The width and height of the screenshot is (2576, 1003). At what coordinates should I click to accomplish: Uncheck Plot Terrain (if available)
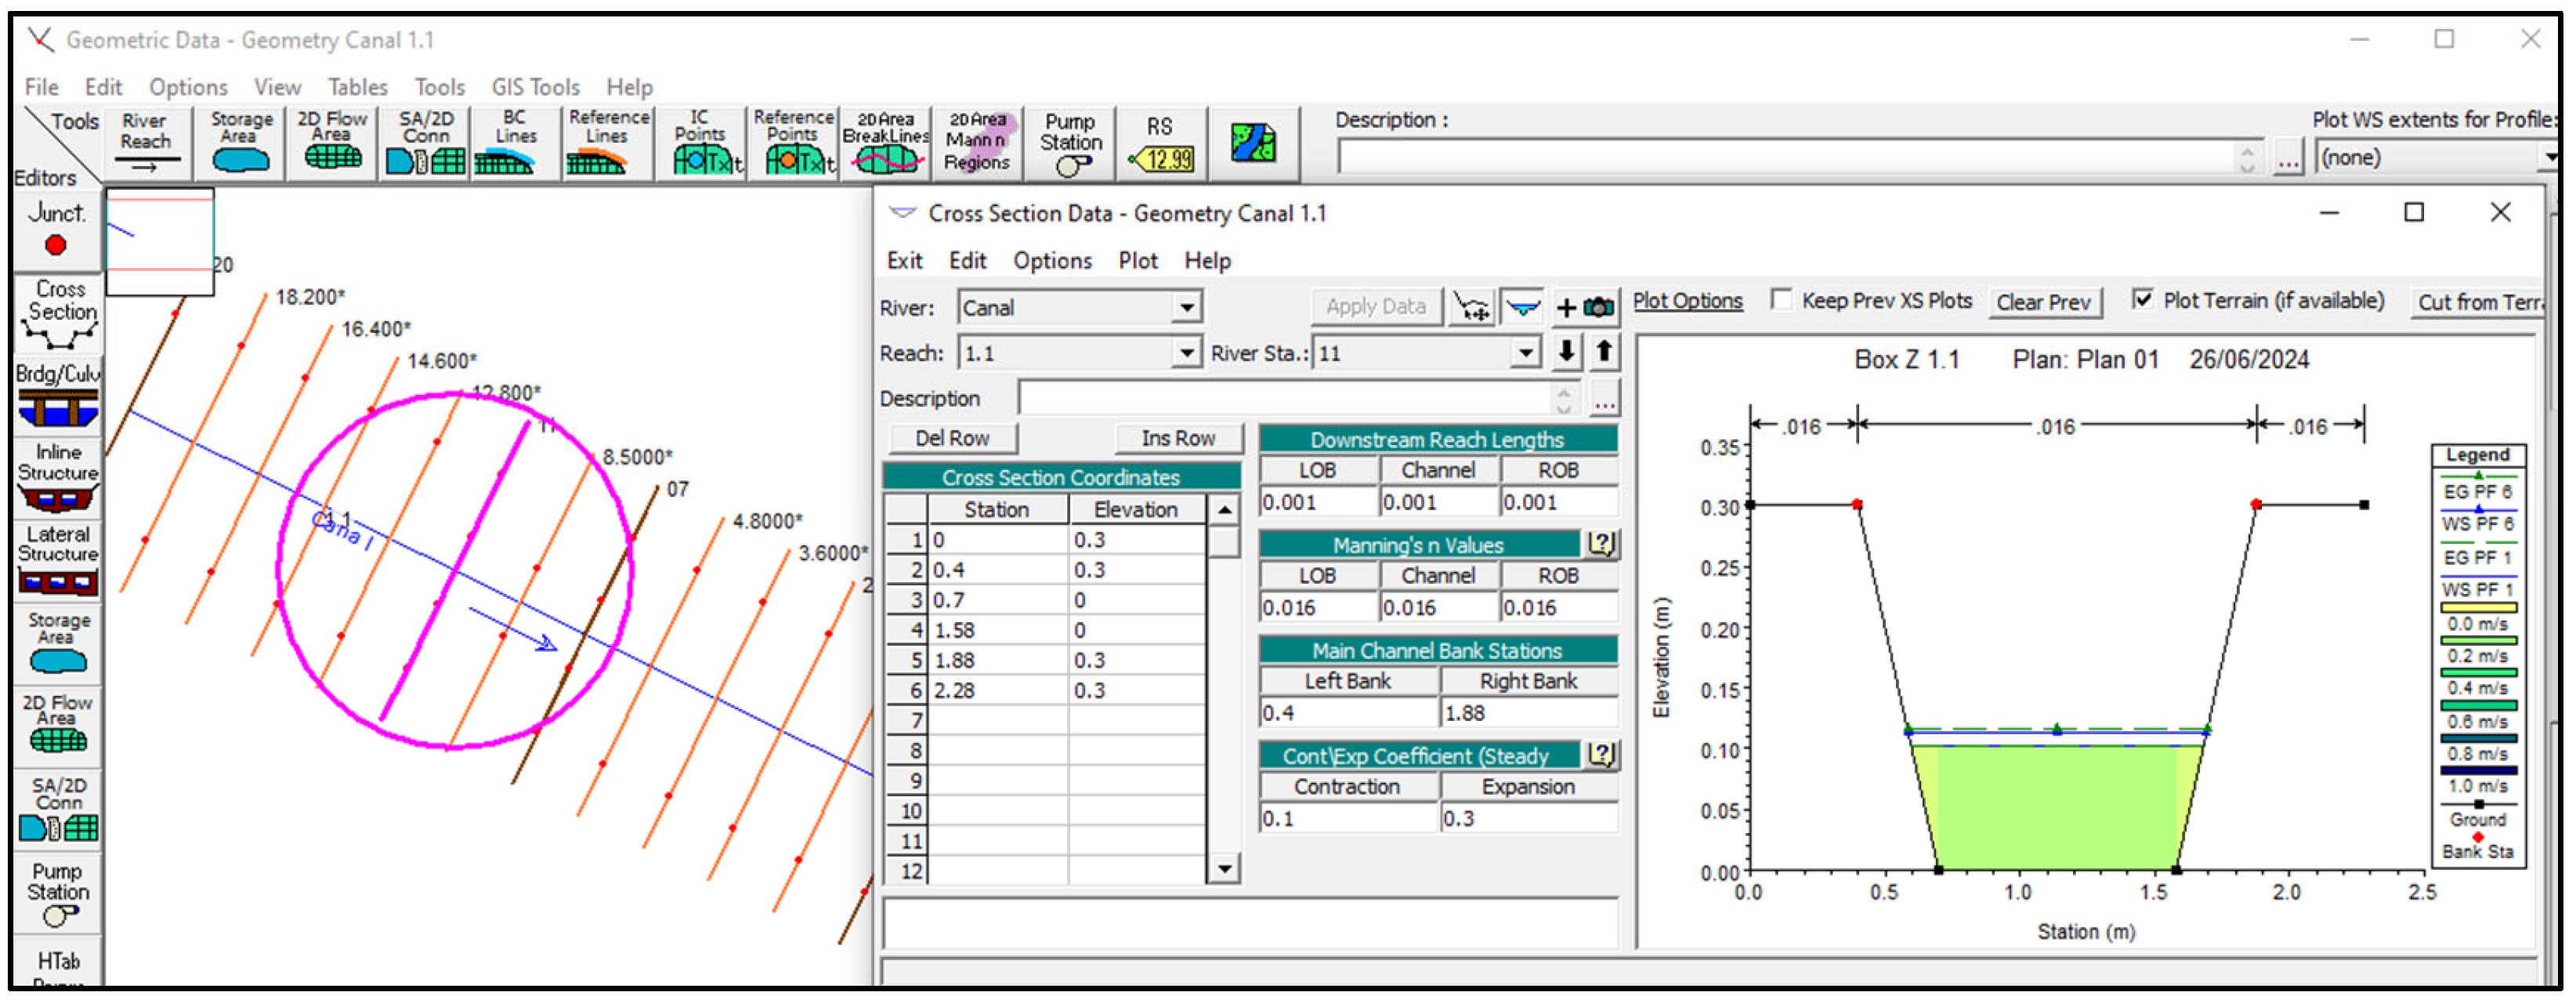tap(2142, 300)
